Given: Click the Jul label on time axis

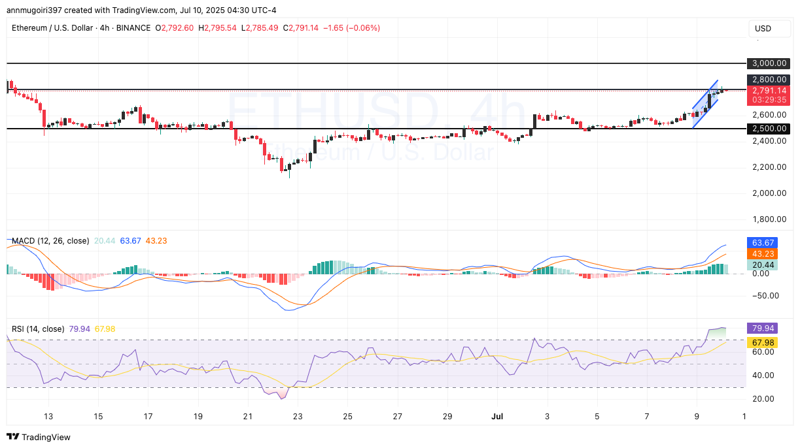Looking at the screenshot, I should [496, 417].
